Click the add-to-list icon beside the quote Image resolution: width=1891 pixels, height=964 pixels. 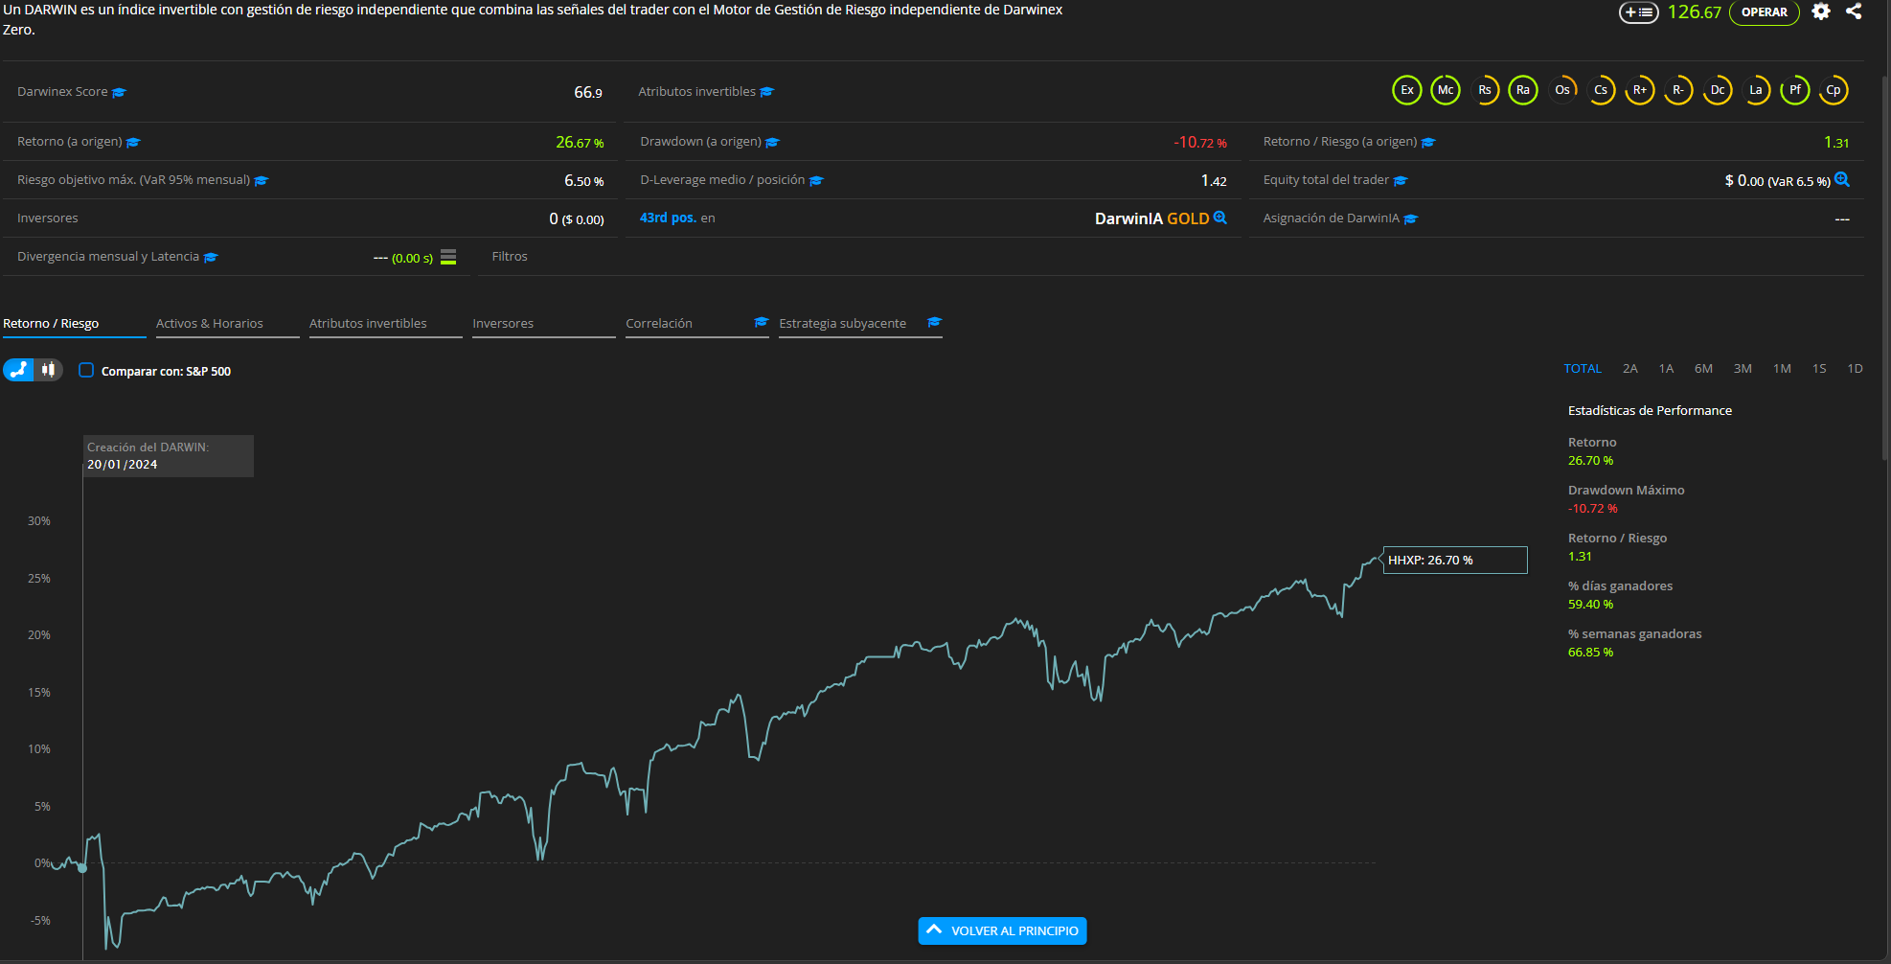tap(1638, 12)
